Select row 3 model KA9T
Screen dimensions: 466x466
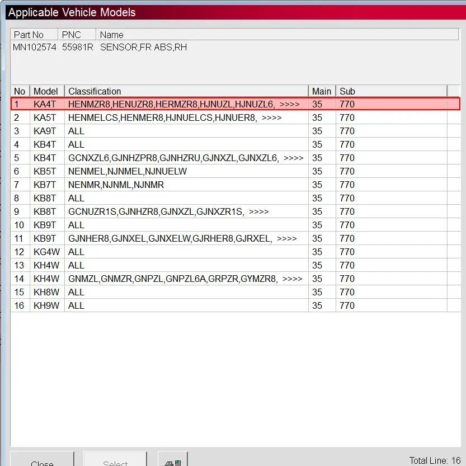pyautogui.click(x=236, y=131)
